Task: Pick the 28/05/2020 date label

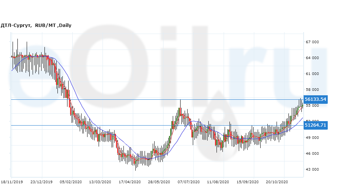Action: tap(159, 182)
